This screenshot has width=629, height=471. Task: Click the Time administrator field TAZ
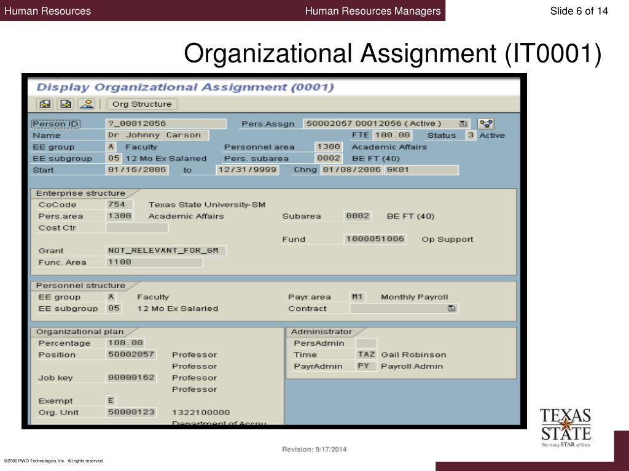[x=366, y=355]
